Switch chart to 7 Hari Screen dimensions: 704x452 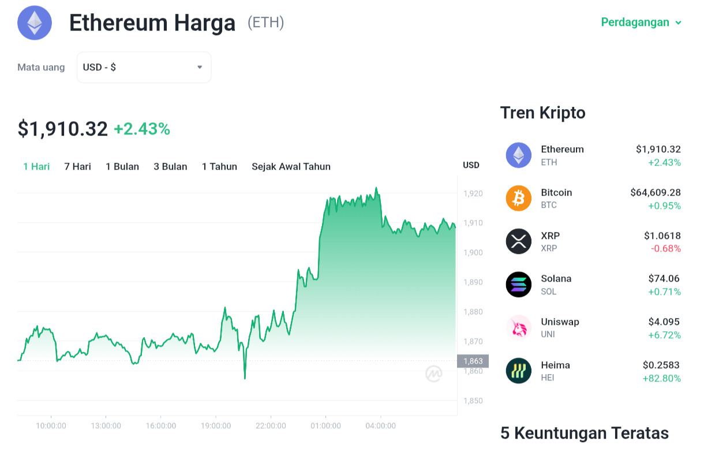click(x=78, y=167)
